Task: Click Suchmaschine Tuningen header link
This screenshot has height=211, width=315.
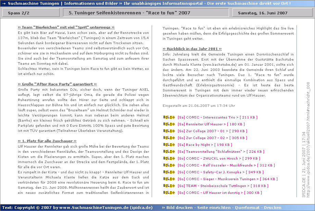Action: pos(34,3)
